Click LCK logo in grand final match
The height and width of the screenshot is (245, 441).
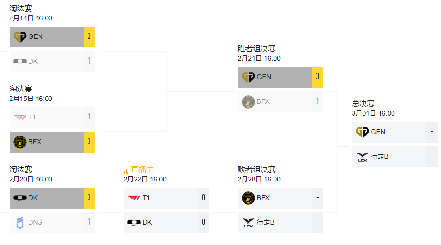363,156
